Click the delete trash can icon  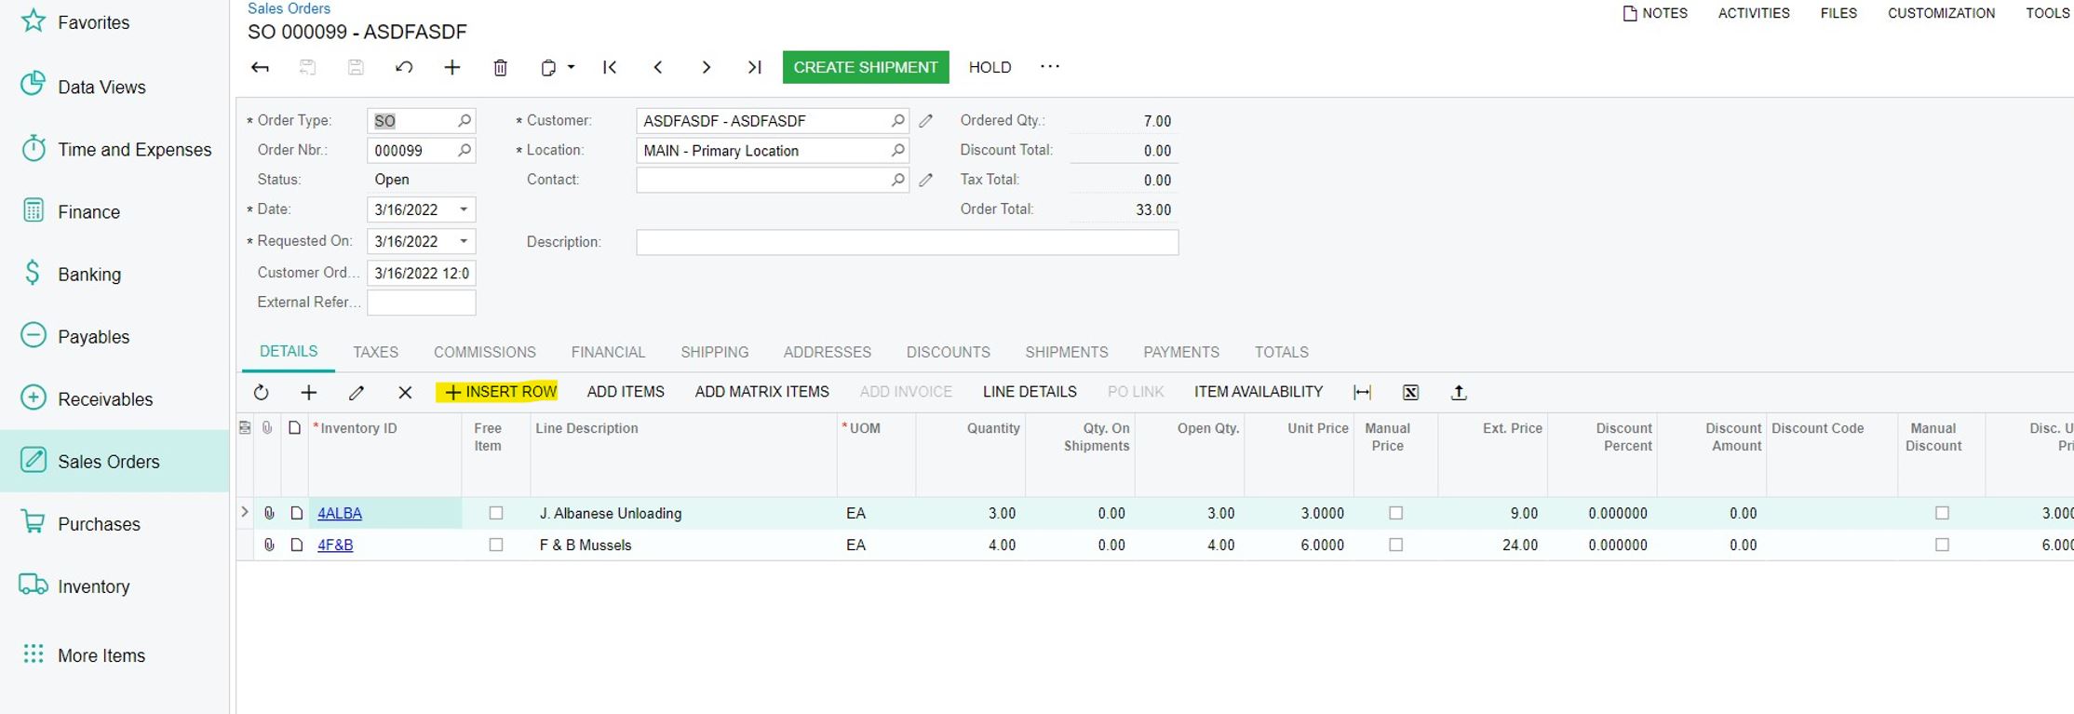coord(501,67)
